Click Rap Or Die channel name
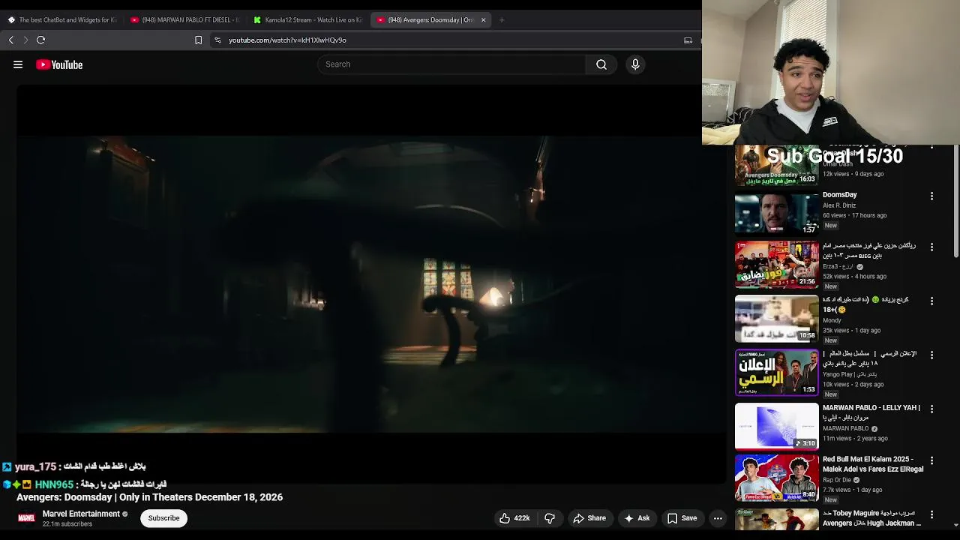This screenshot has width=960, height=540. 837,480
